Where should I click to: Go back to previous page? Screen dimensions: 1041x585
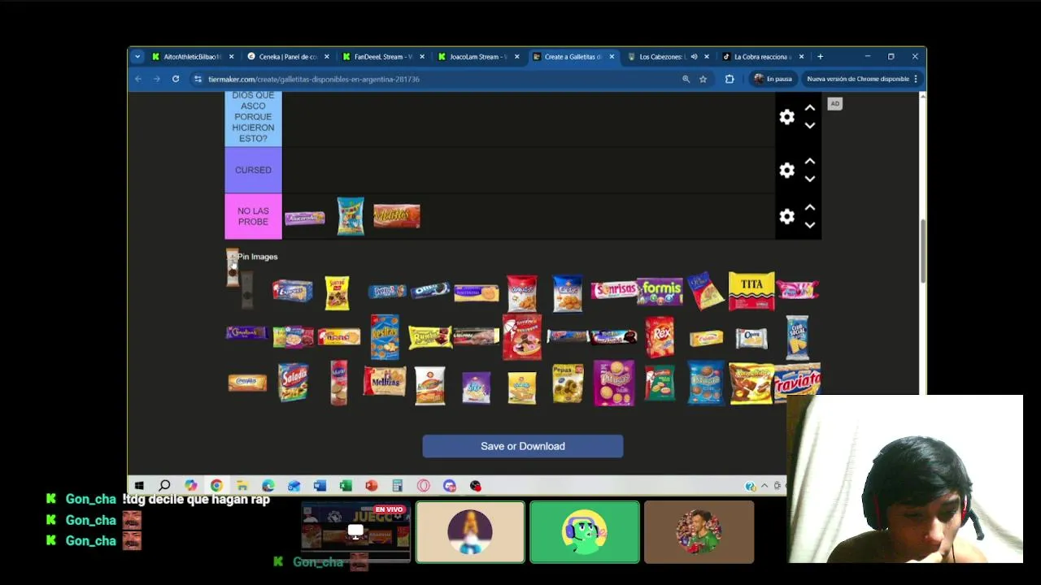pyautogui.click(x=138, y=79)
